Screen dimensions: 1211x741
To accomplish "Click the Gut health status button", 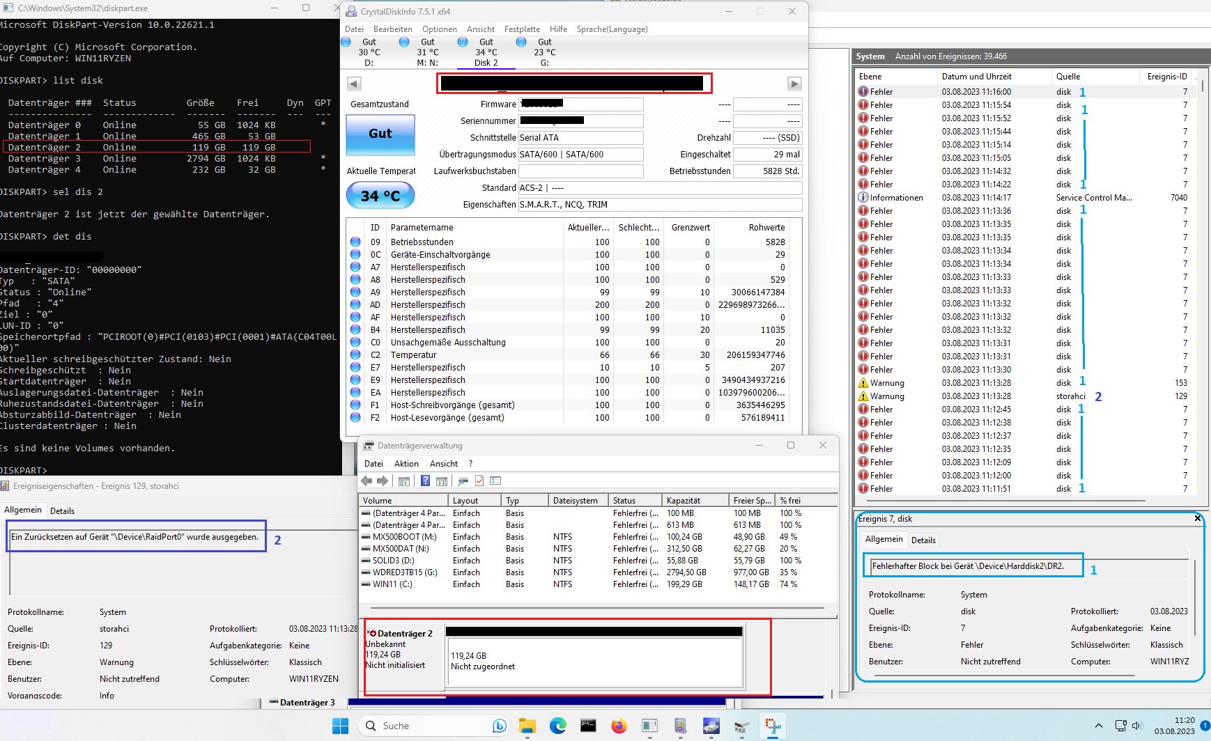I will point(380,134).
